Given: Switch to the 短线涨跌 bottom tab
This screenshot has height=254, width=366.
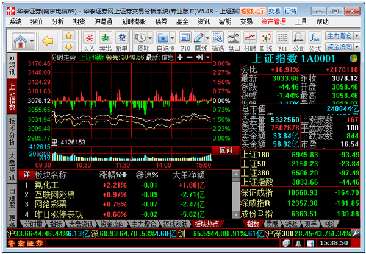Looking at the screenshot, I should (x=175, y=224).
